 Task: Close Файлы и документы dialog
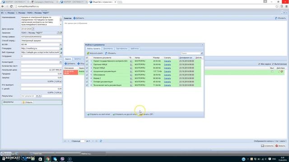coord(203,45)
